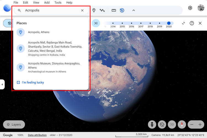Open the timeline help question mark
Viewport: 207px width, 138px height.
click(x=192, y=23)
